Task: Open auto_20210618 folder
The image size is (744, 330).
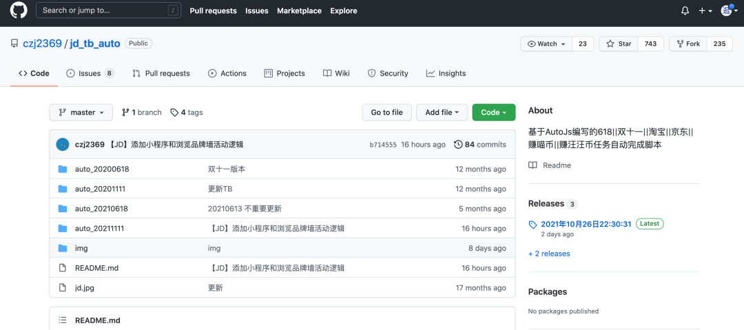Action: click(101, 209)
